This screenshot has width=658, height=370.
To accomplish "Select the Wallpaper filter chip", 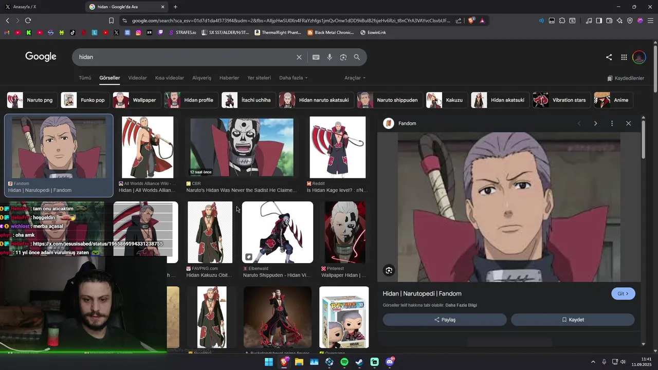I will pyautogui.click(x=136, y=100).
